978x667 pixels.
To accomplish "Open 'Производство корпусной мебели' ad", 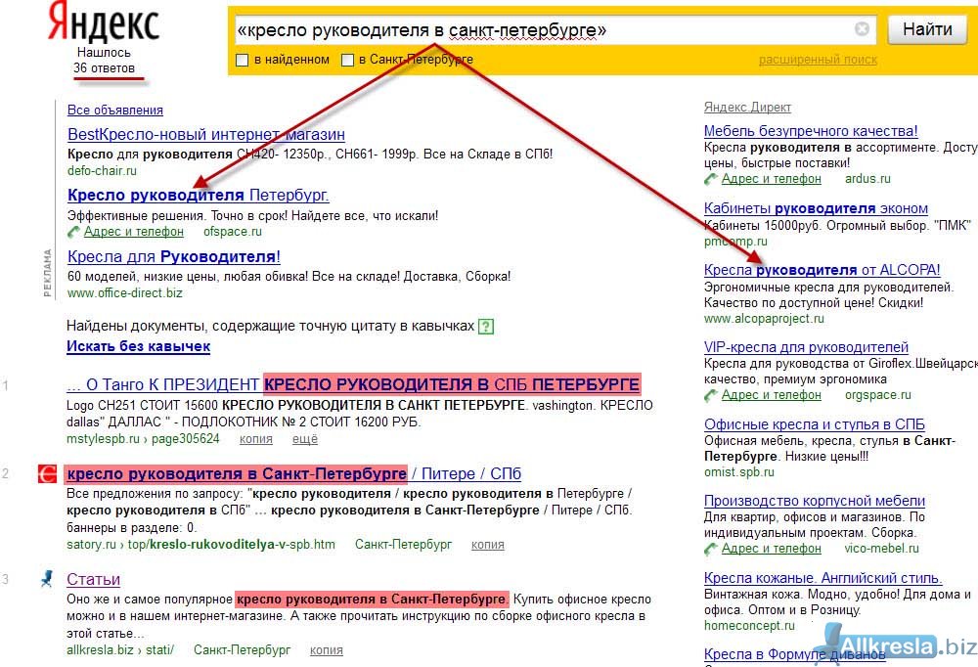I will click(815, 501).
